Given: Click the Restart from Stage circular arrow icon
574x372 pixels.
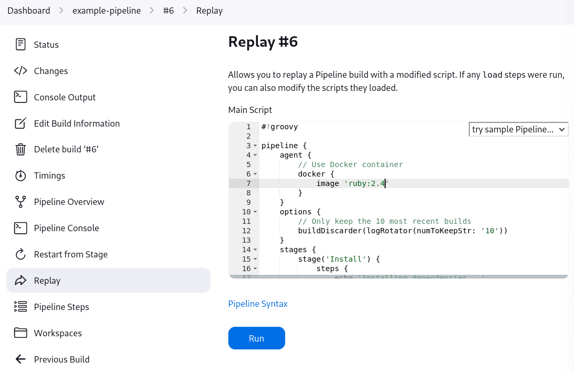Looking at the screenshot, I should 20,254.
